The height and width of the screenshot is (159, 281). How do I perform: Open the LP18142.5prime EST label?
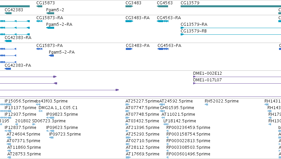[x=180, y=121]
